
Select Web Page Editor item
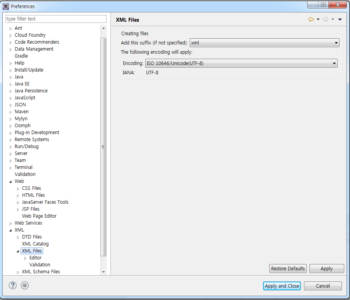tap(39, 216)
